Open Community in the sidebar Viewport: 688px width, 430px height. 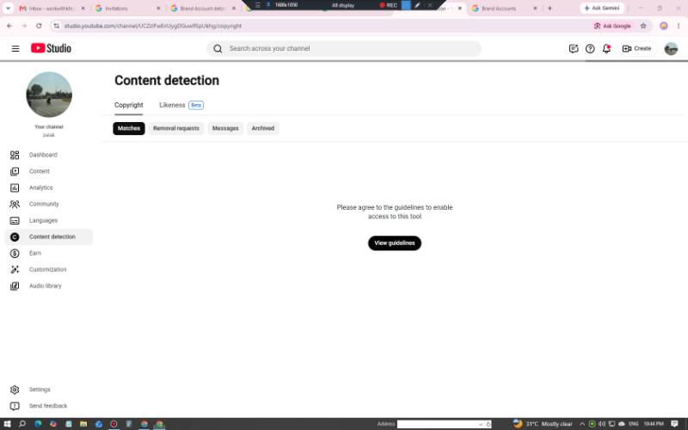49,204
